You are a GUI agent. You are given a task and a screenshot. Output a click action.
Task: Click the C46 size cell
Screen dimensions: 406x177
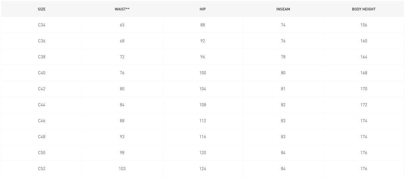tap(41, 121)
